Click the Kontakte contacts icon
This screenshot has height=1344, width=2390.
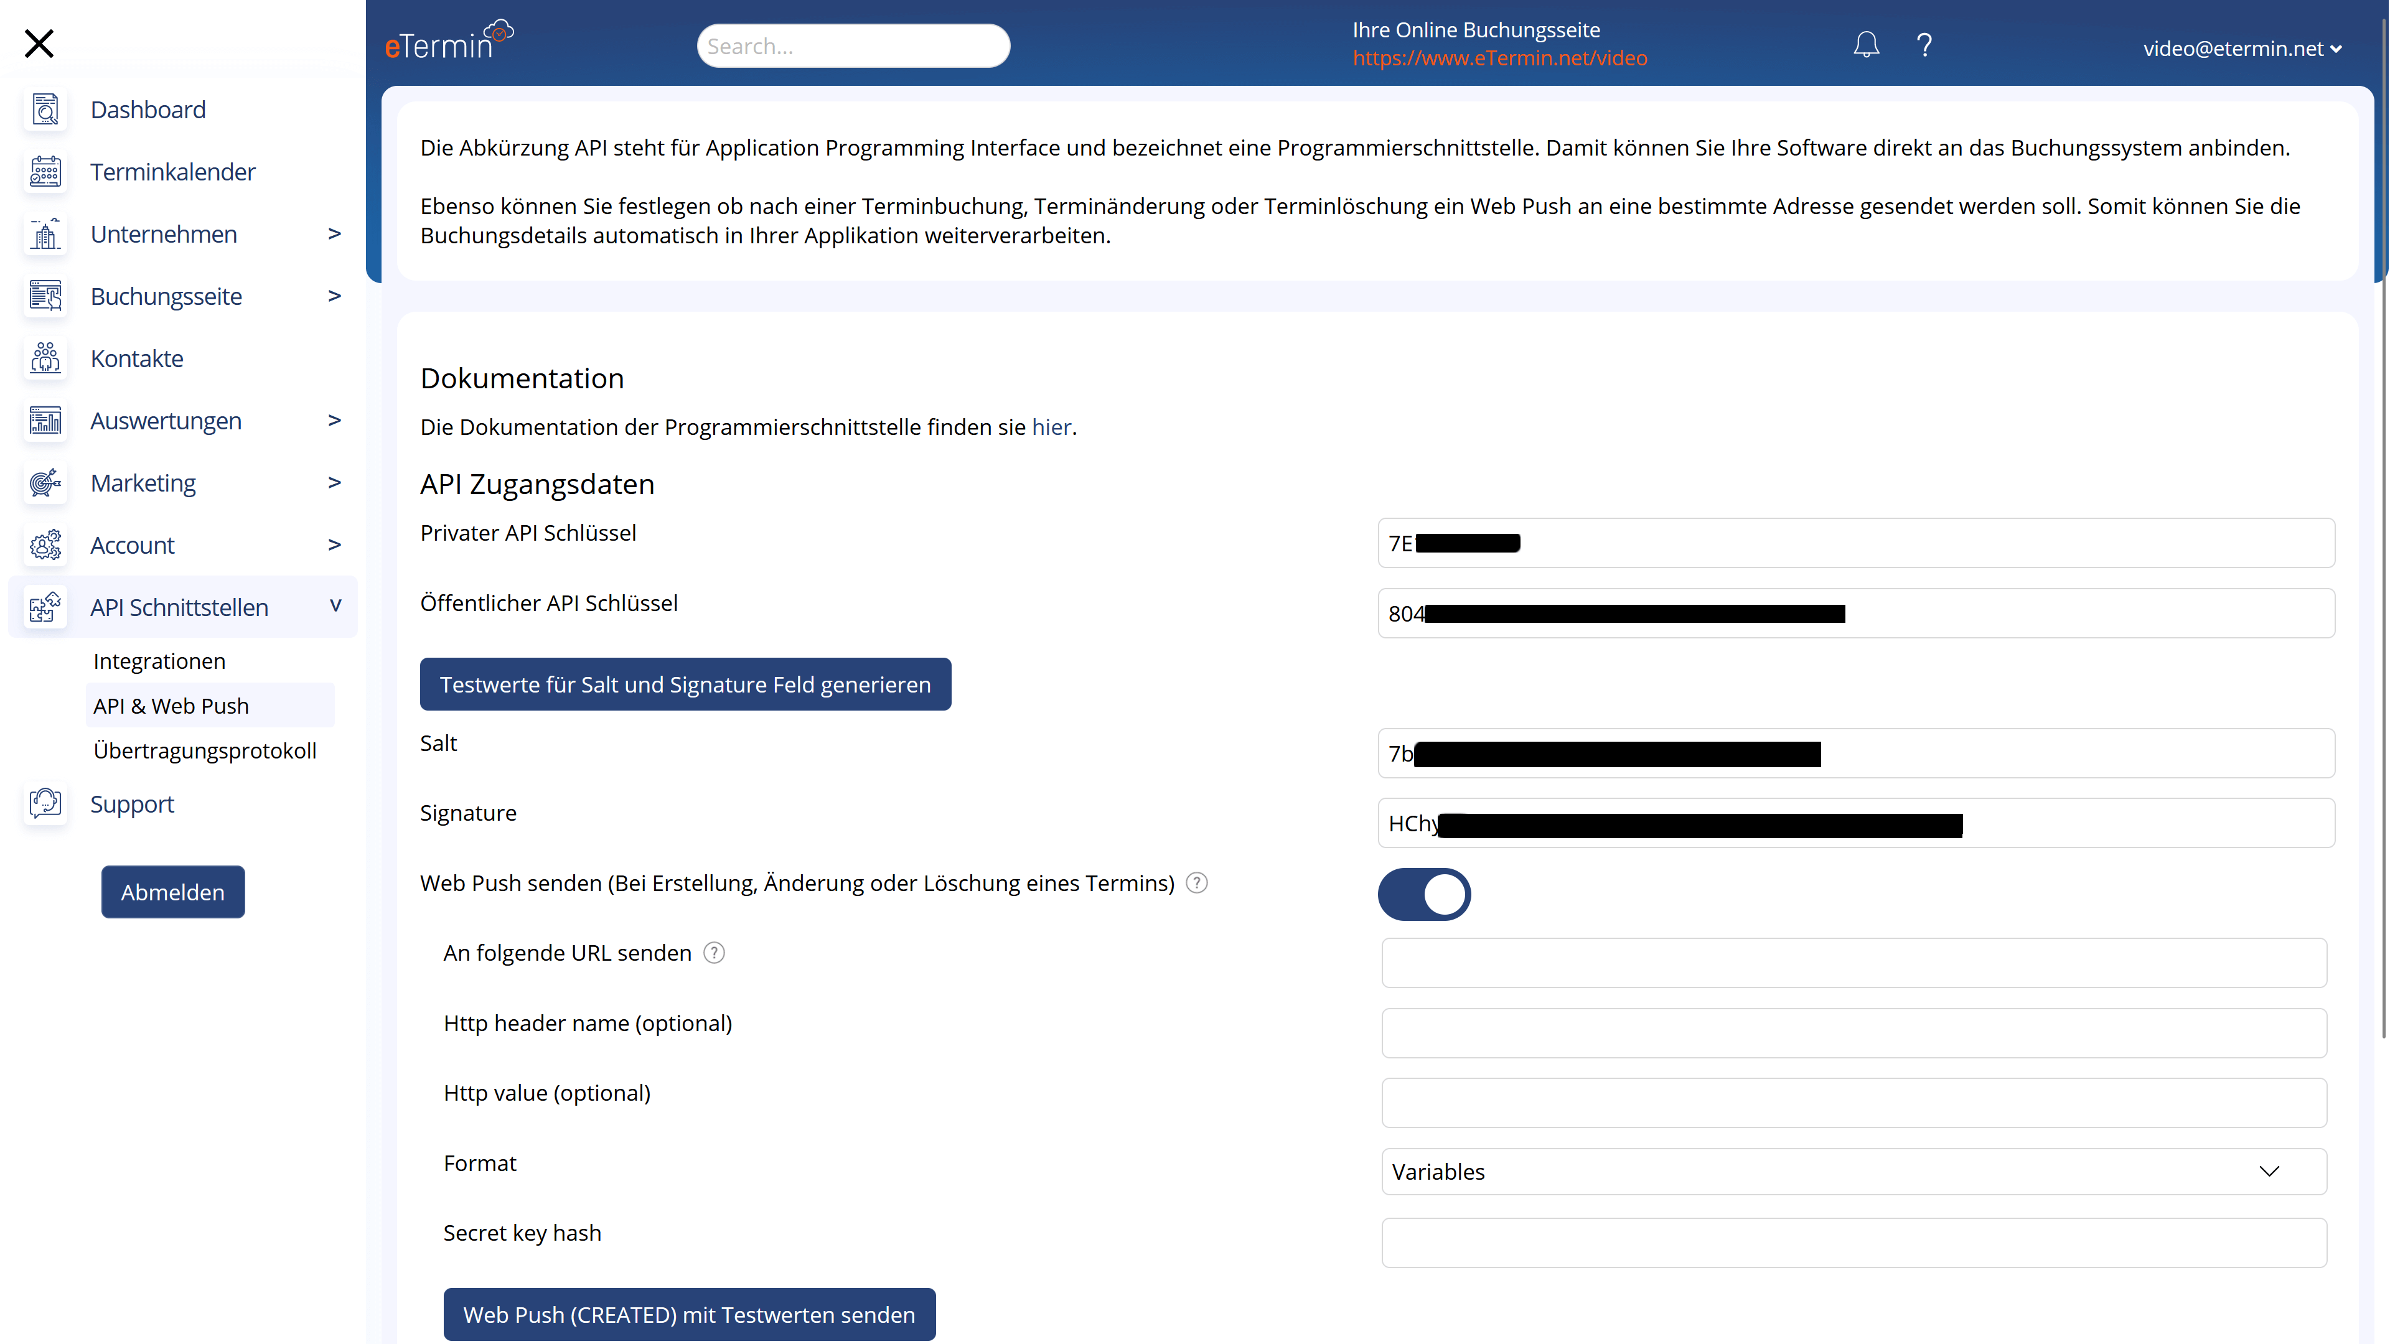coord(44,358)
